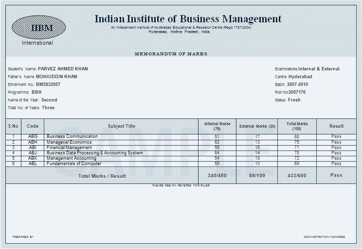The height and width of the screenshot is (249, 362).
Task: Click roll number '2007176'
Action: tap(297, 92)
